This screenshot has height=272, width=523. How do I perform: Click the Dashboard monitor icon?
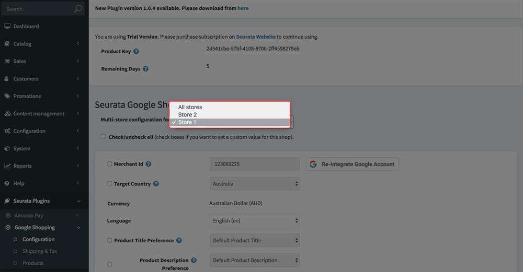[7, 26]
